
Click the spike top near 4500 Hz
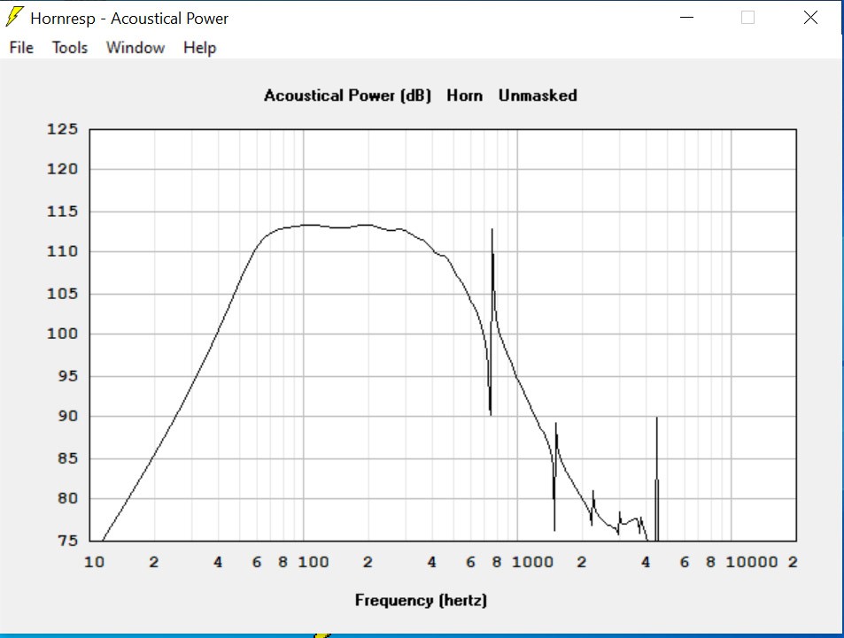(656, 419)
